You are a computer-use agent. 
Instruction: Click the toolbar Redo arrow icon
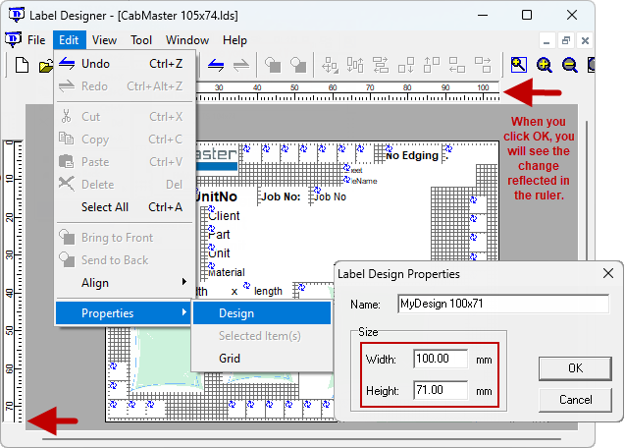[x=241, y=65]
